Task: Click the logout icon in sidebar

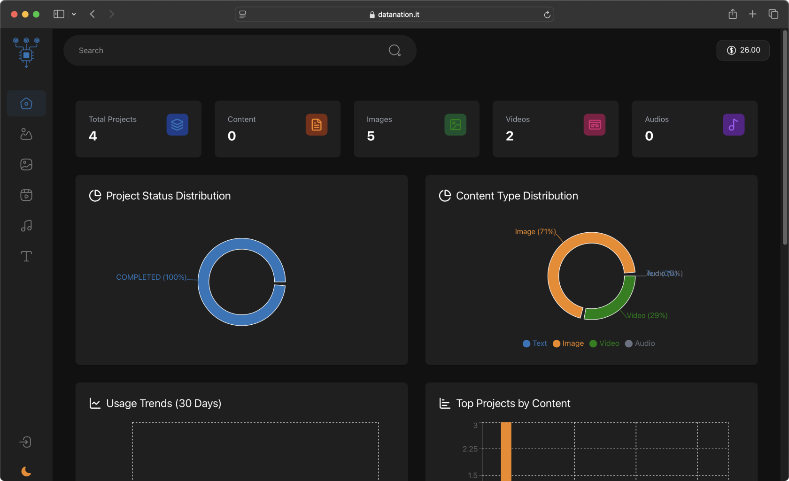Action: pyautogui.click(x=25, y=442)
